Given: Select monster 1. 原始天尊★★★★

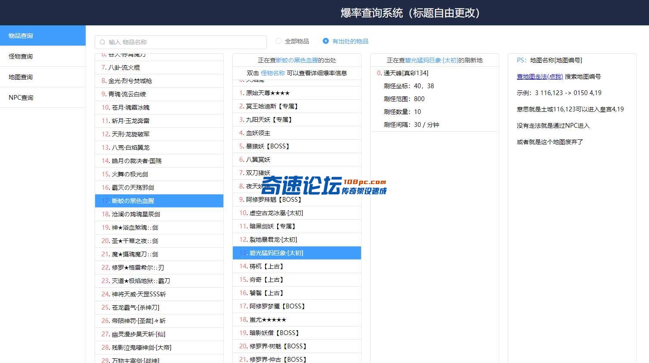Looking at the screenshot, I should pyautogui.click(x=297, y=93).
